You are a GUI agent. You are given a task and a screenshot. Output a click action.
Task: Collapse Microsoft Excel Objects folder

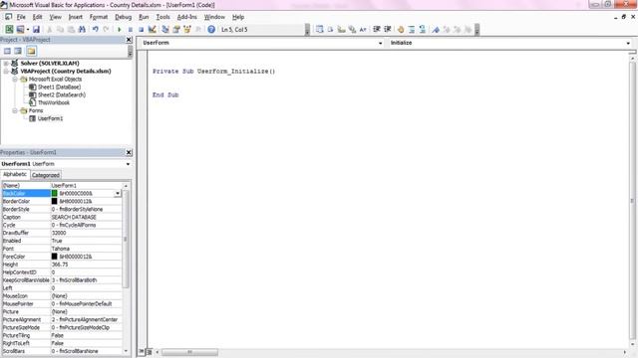click(15, 80)
